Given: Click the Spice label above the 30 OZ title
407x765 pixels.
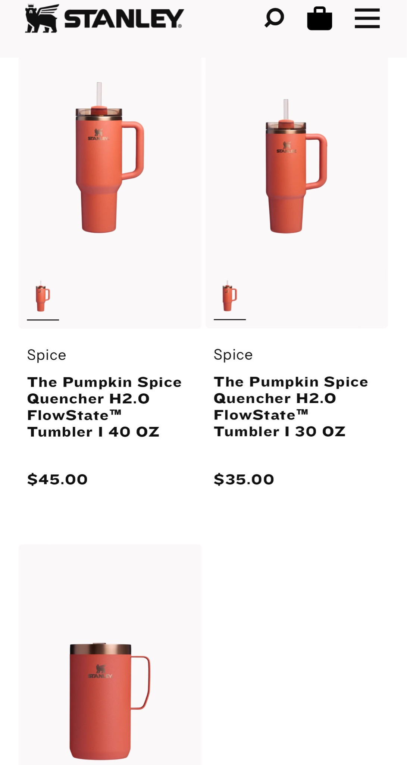Looking at the screenshot, I should [x=233, y=355].
